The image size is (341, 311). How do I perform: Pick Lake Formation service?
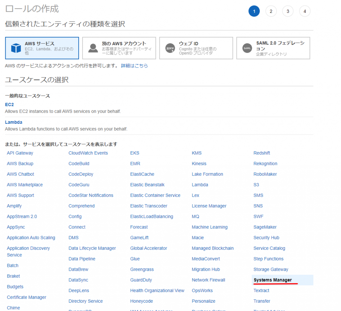tap(207, 174)
